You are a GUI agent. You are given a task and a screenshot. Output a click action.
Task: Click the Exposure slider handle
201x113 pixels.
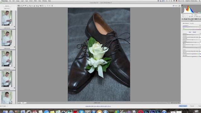tap(193, 35)
